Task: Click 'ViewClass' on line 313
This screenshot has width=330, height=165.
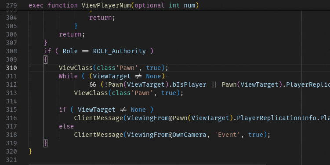Action: (x=91, y=93)
